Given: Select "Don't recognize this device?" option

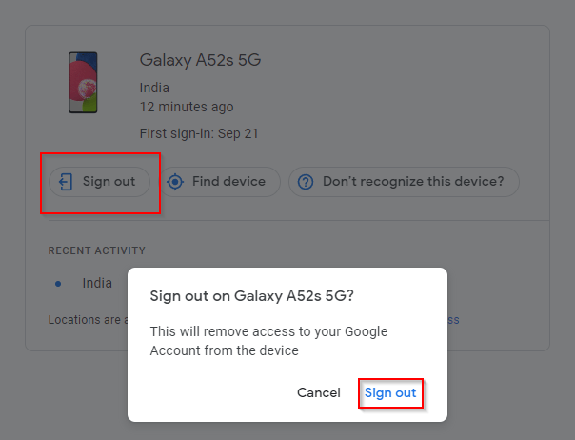Looking at the screenshot, I should pyautogui.click(x=405, y=181).
